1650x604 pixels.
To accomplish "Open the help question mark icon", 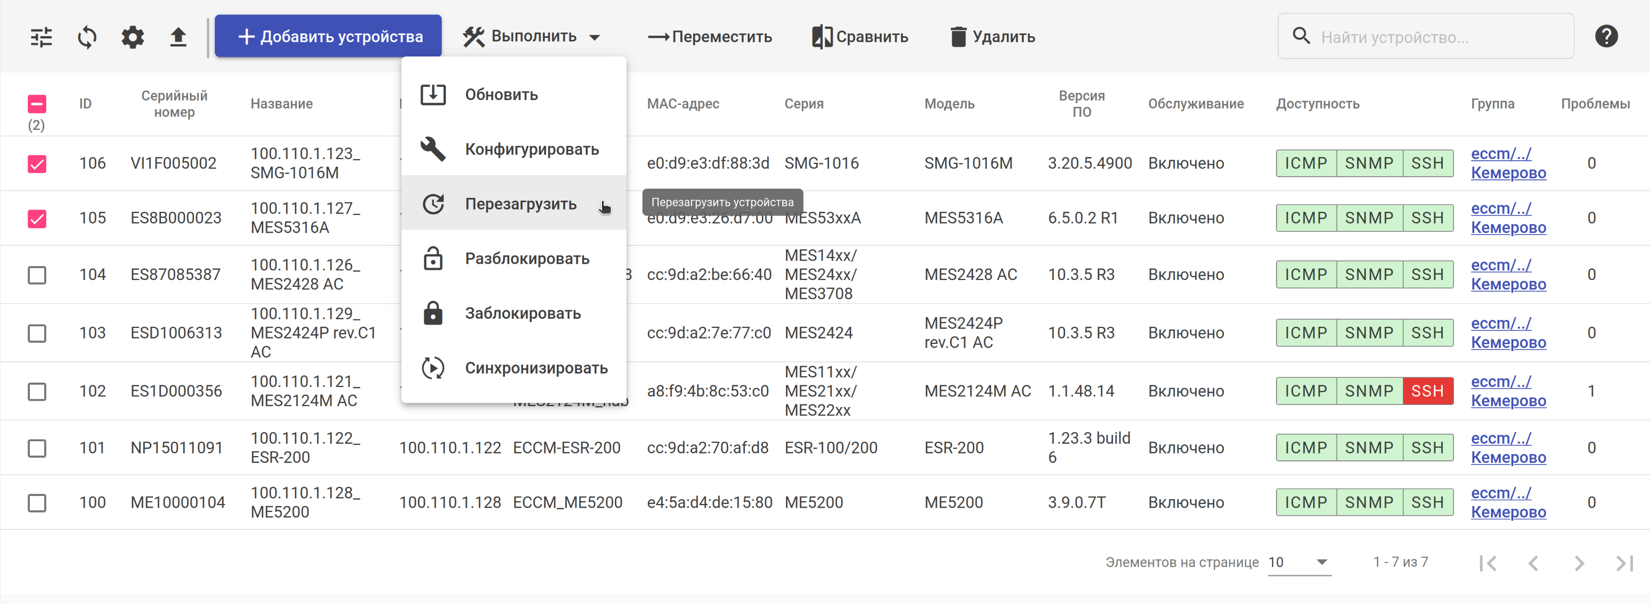I will point(1605,37).
